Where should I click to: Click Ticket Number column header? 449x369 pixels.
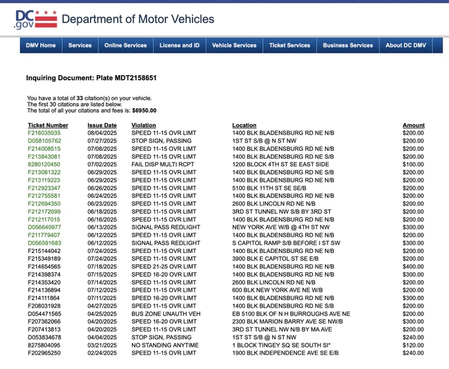48,125
